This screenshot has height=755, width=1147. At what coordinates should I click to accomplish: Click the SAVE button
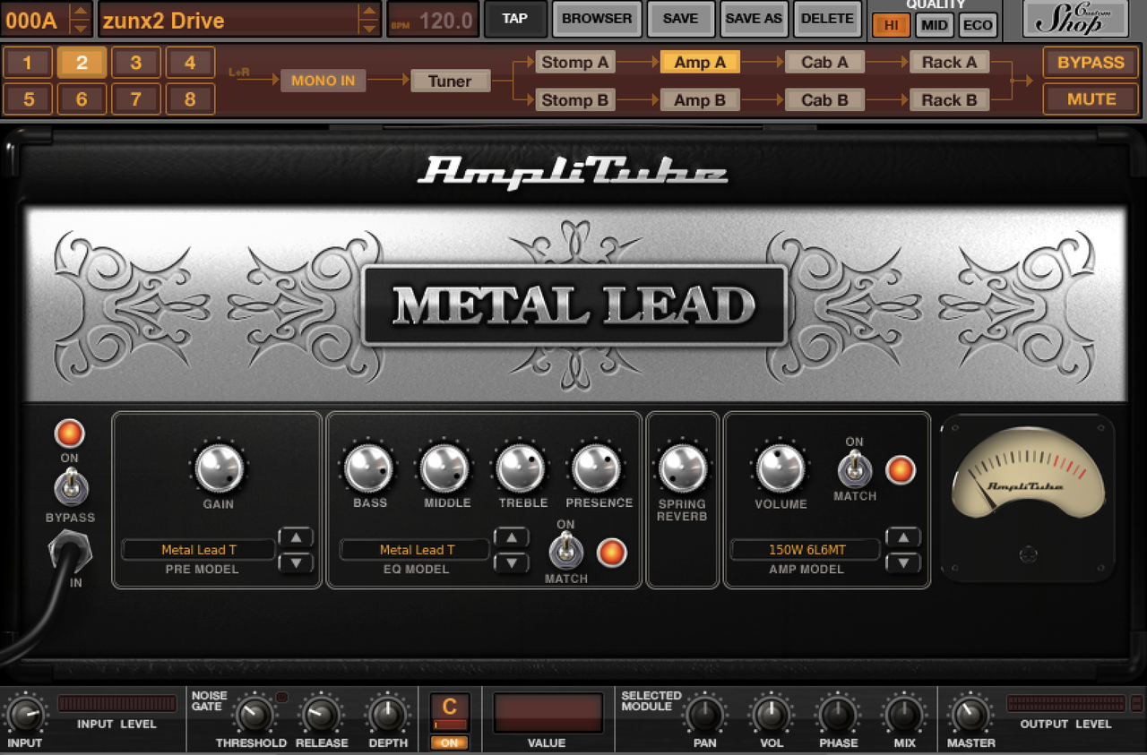pos(681,19)
